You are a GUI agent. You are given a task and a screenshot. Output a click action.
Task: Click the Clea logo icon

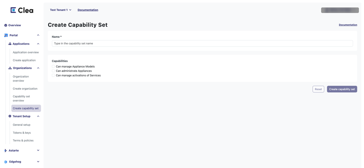click(x=13, y=10)
